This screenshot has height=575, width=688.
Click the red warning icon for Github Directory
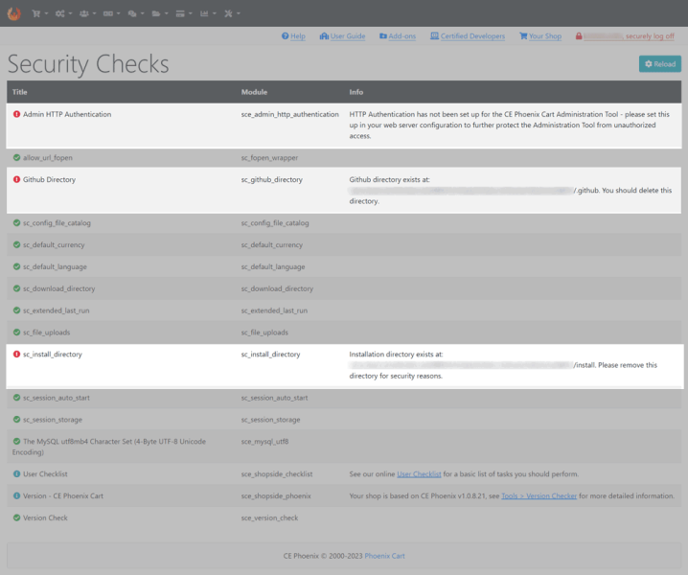pos(16,179)
